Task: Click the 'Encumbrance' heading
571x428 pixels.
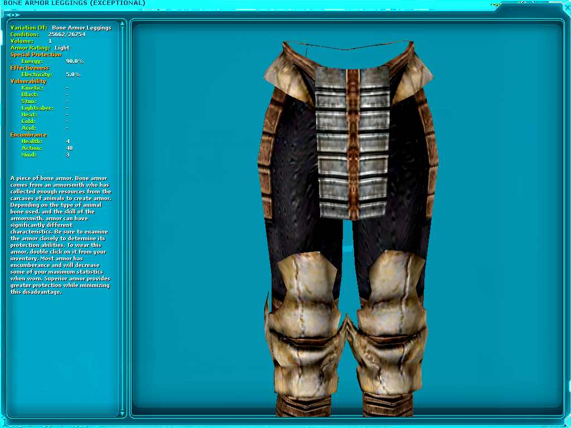Action: tap(28, 135)
